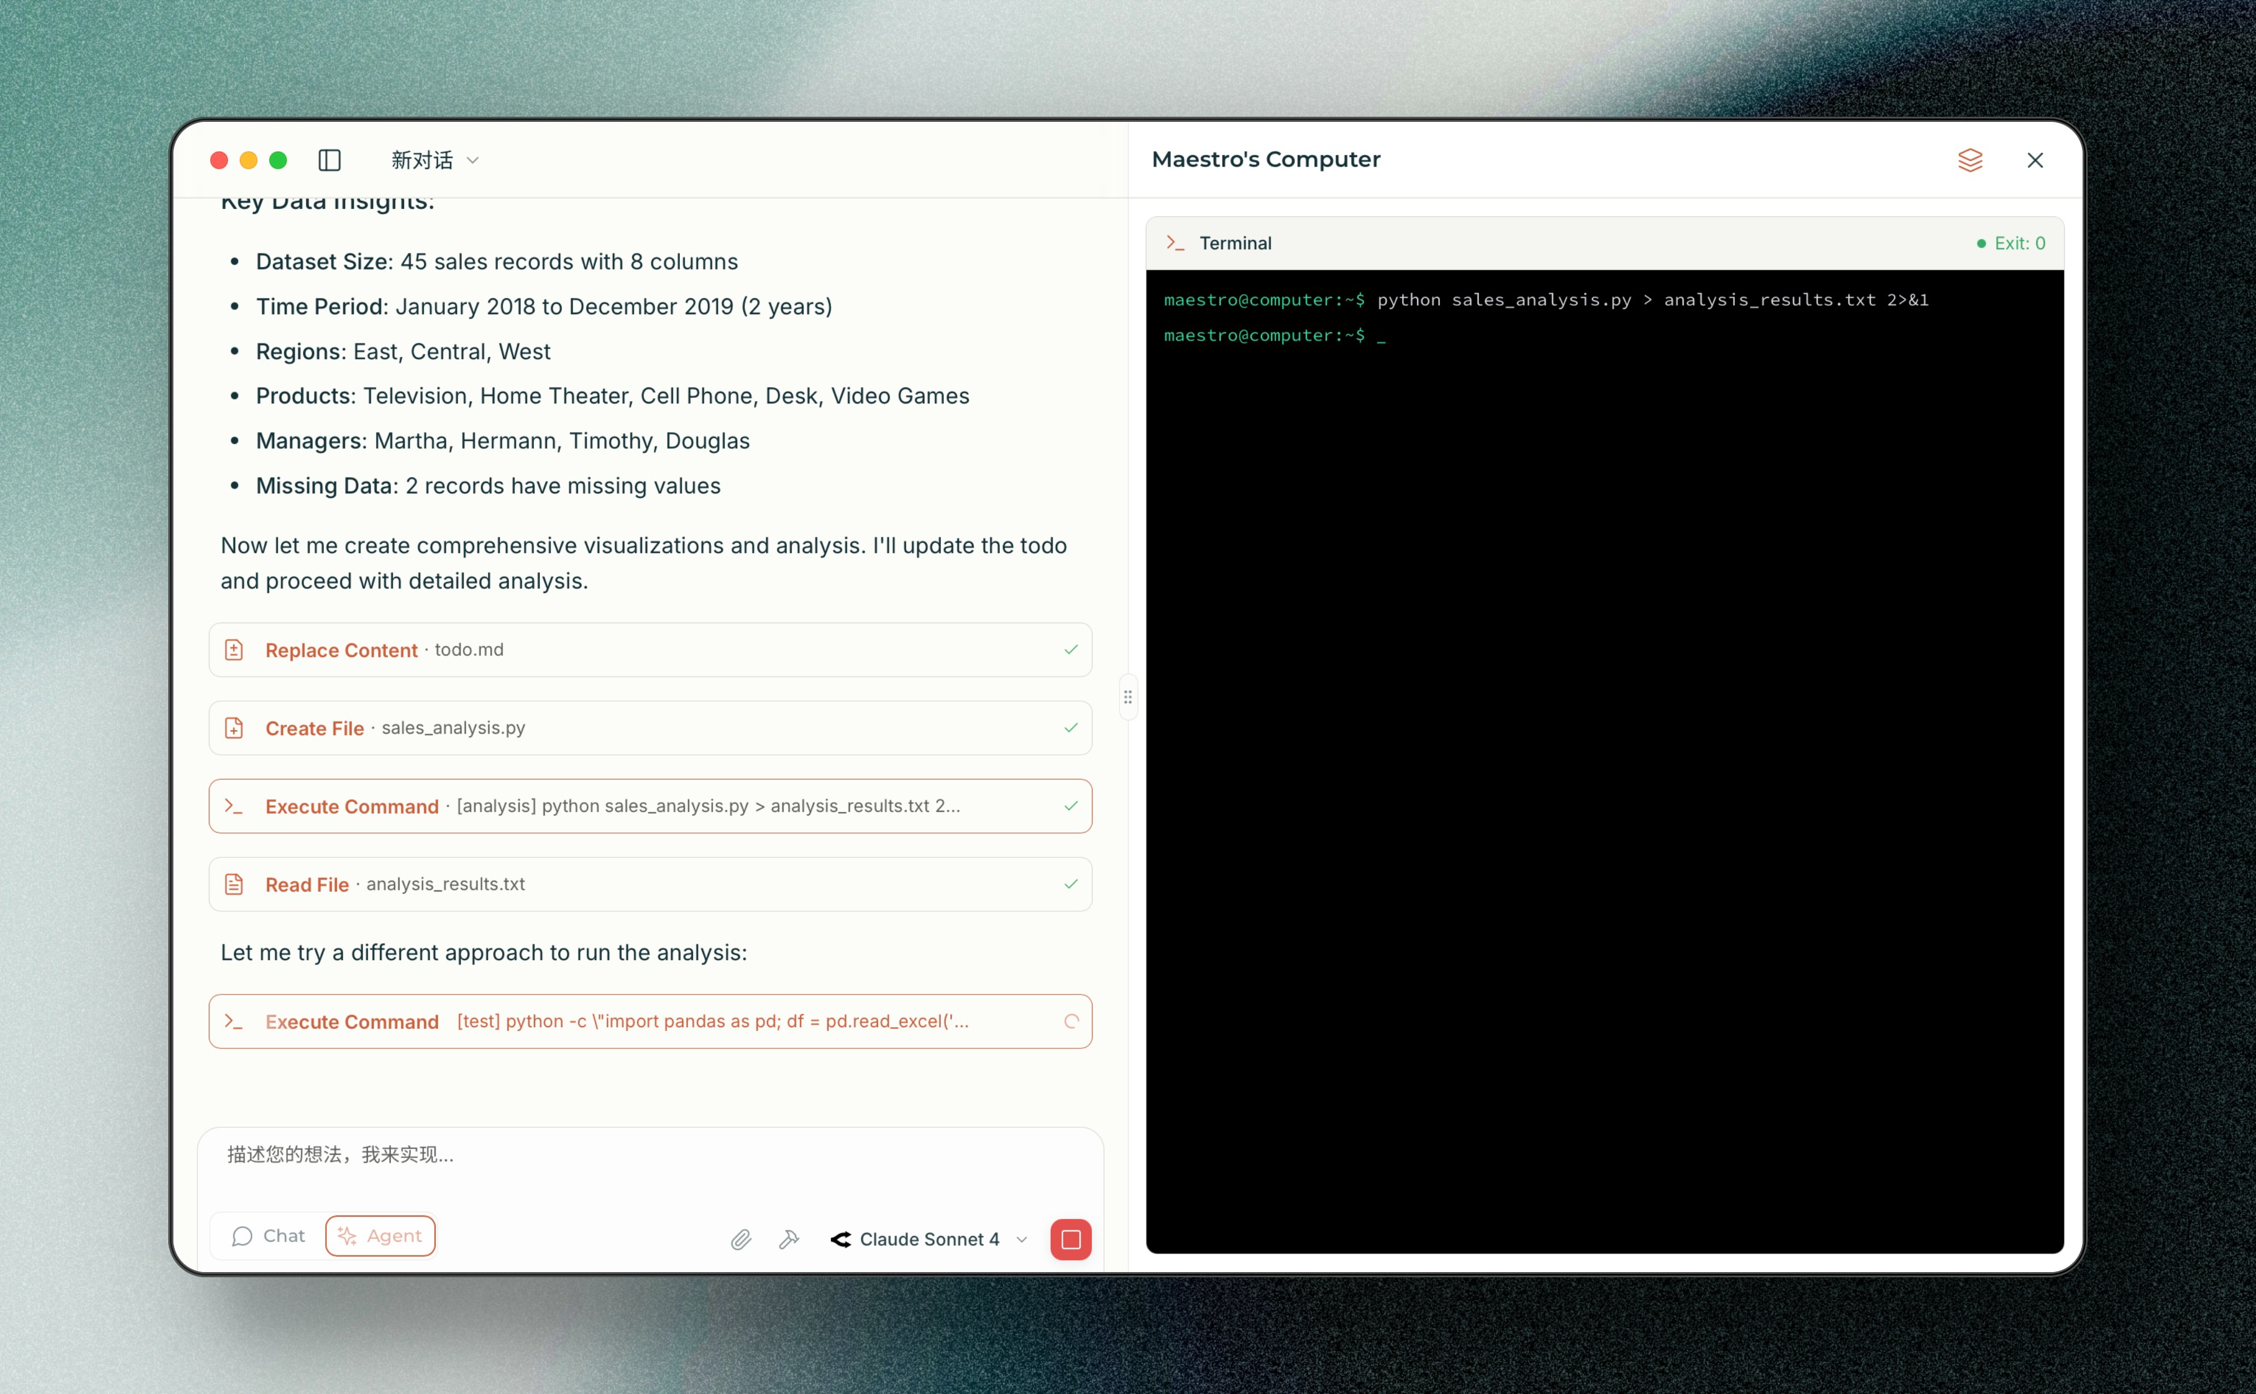
Task: Switch to Agent mode
Action: click(380, 1236)
